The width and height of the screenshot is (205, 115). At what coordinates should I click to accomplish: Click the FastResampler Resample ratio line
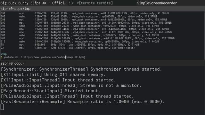83,102
